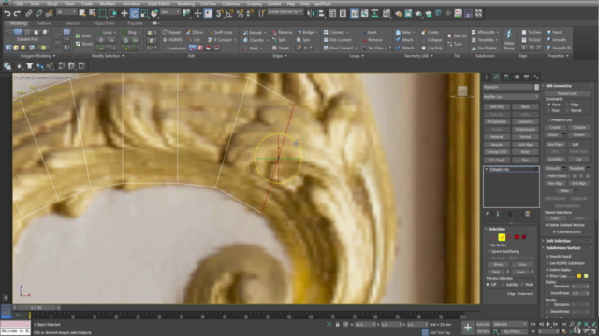This screenshot has width=599, height=336.
Task: Expand the Modify Selection panel arrow
Action: (x=123, y=56)
